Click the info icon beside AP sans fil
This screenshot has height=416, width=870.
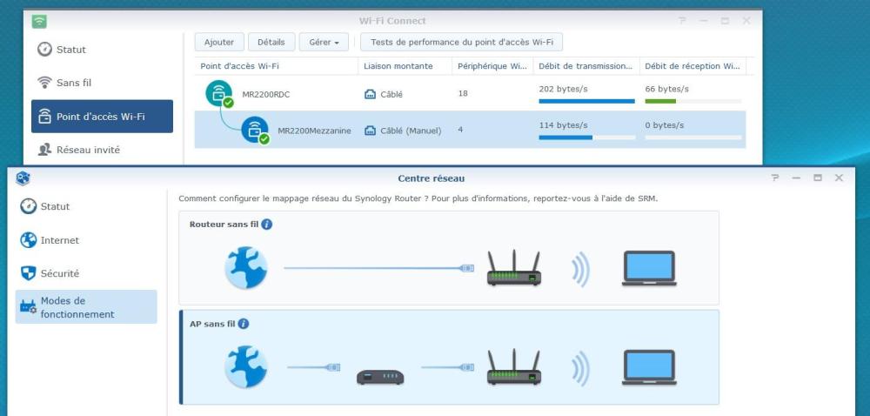point(243,324)
